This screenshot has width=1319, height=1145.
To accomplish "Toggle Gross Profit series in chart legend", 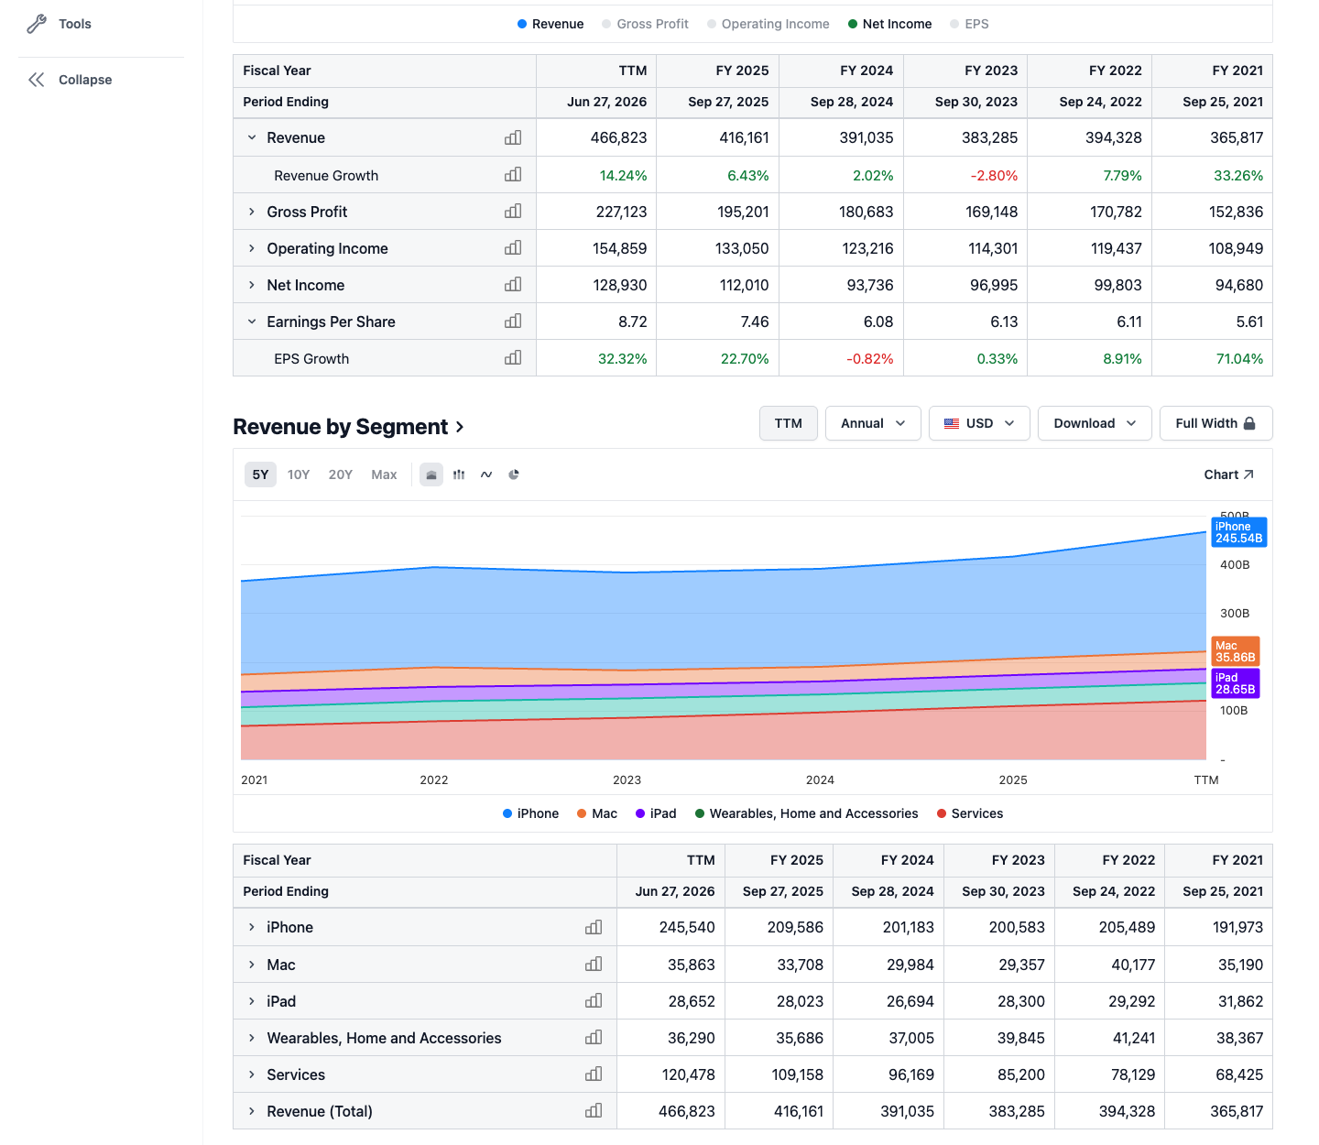I will [x=645, y=24].
